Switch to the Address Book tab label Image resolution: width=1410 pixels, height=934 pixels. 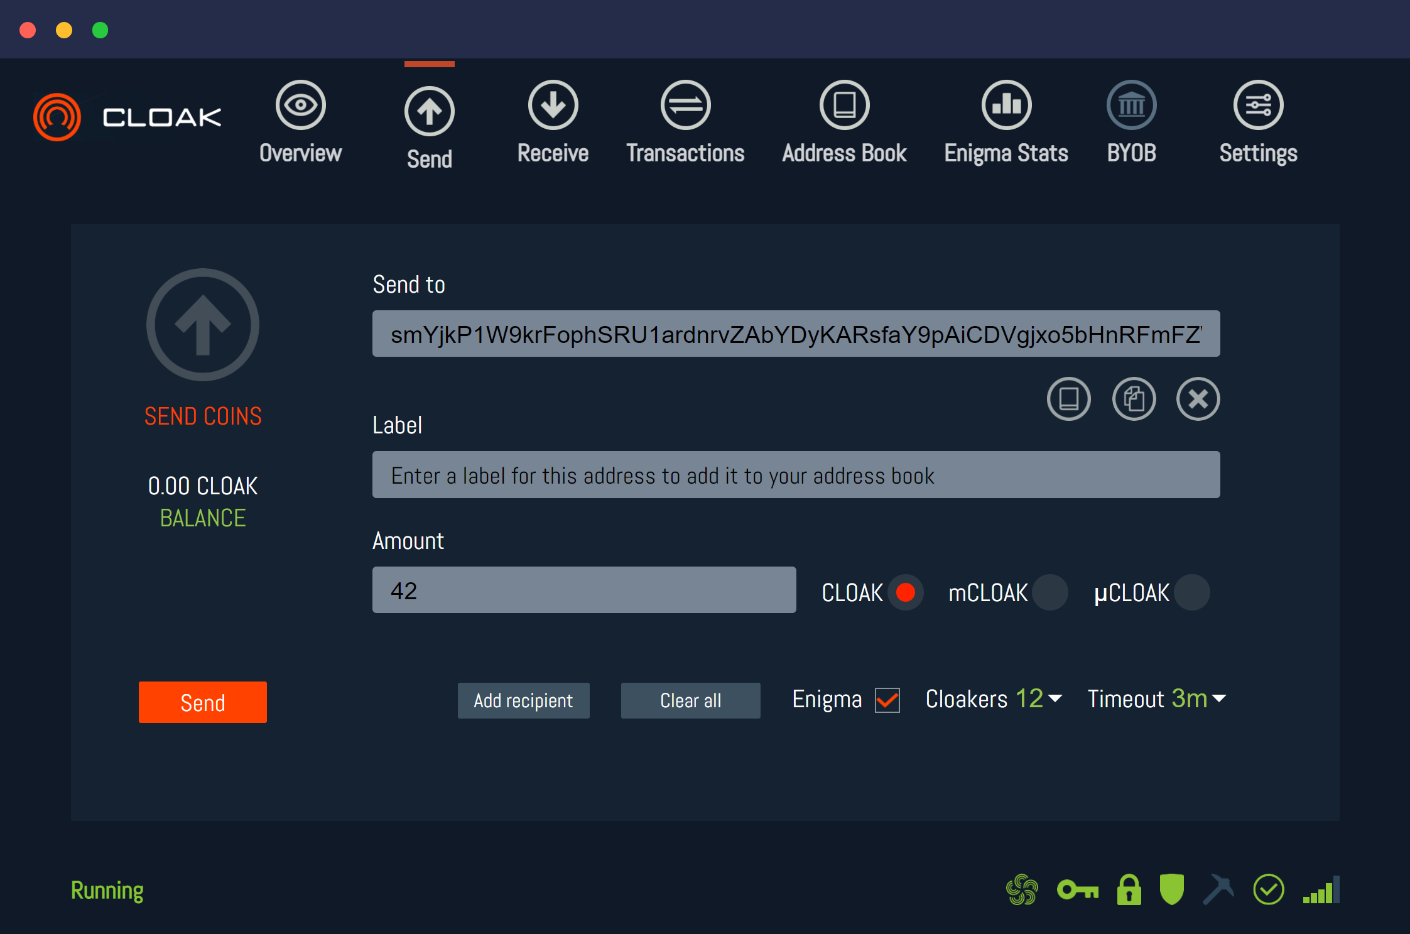845,153
